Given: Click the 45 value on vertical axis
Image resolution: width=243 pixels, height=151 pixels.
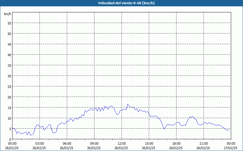Looking at the screenshot, I should 9,44.
